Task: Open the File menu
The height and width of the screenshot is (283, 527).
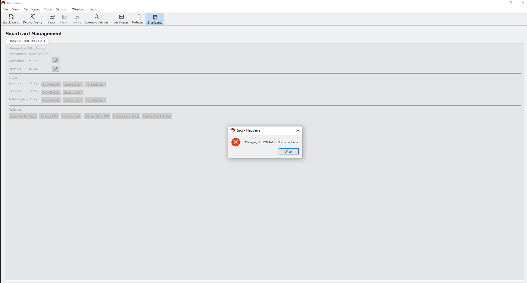Action: click(x=5, y=9)
